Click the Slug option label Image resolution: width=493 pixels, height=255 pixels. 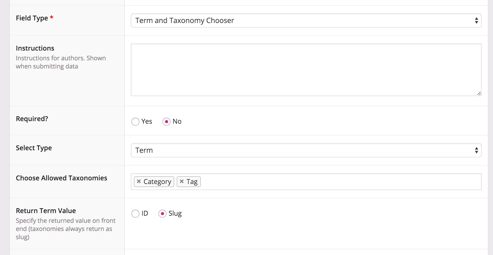(x=175, y=213)
